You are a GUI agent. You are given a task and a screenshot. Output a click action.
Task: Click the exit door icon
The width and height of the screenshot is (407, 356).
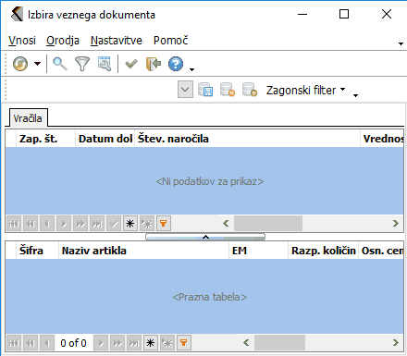pos(154,64)
